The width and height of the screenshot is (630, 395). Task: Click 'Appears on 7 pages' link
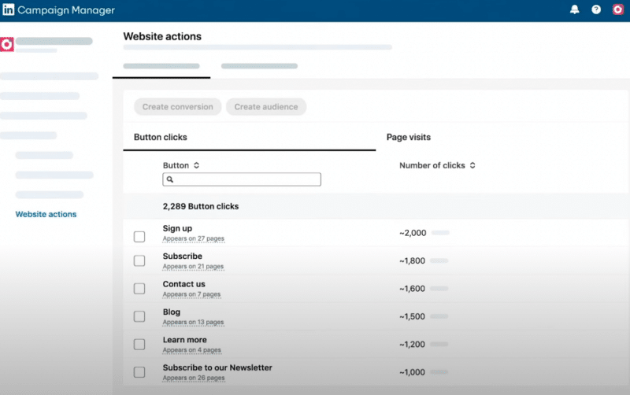[191, 294]
